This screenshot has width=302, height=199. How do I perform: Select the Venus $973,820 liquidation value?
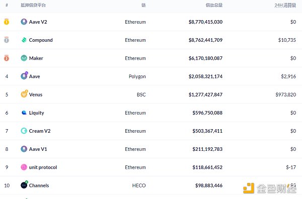[285, 94]
